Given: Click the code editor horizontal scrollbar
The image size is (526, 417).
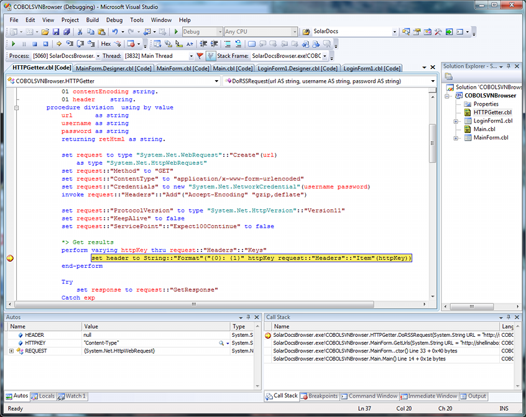Looking at the screenshot, I should click(194, 305).
